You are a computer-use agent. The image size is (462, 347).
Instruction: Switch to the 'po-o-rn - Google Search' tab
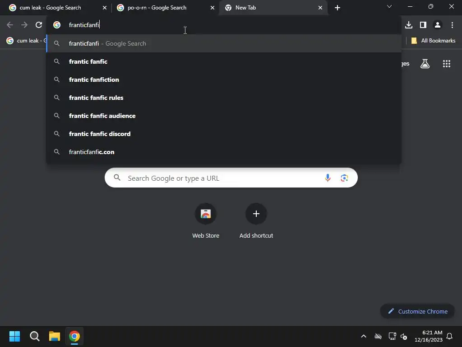166,8
